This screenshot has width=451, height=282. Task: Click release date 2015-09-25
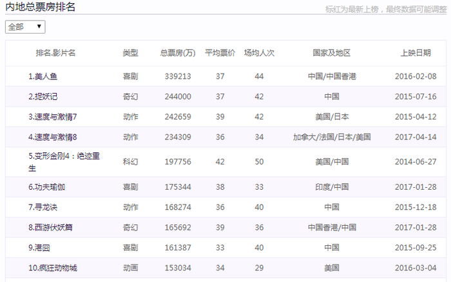[x=416, y=247]
